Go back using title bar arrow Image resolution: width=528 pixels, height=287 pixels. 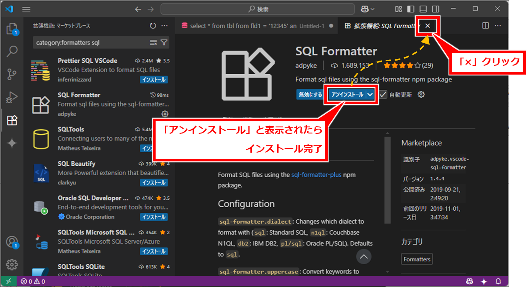138,9
